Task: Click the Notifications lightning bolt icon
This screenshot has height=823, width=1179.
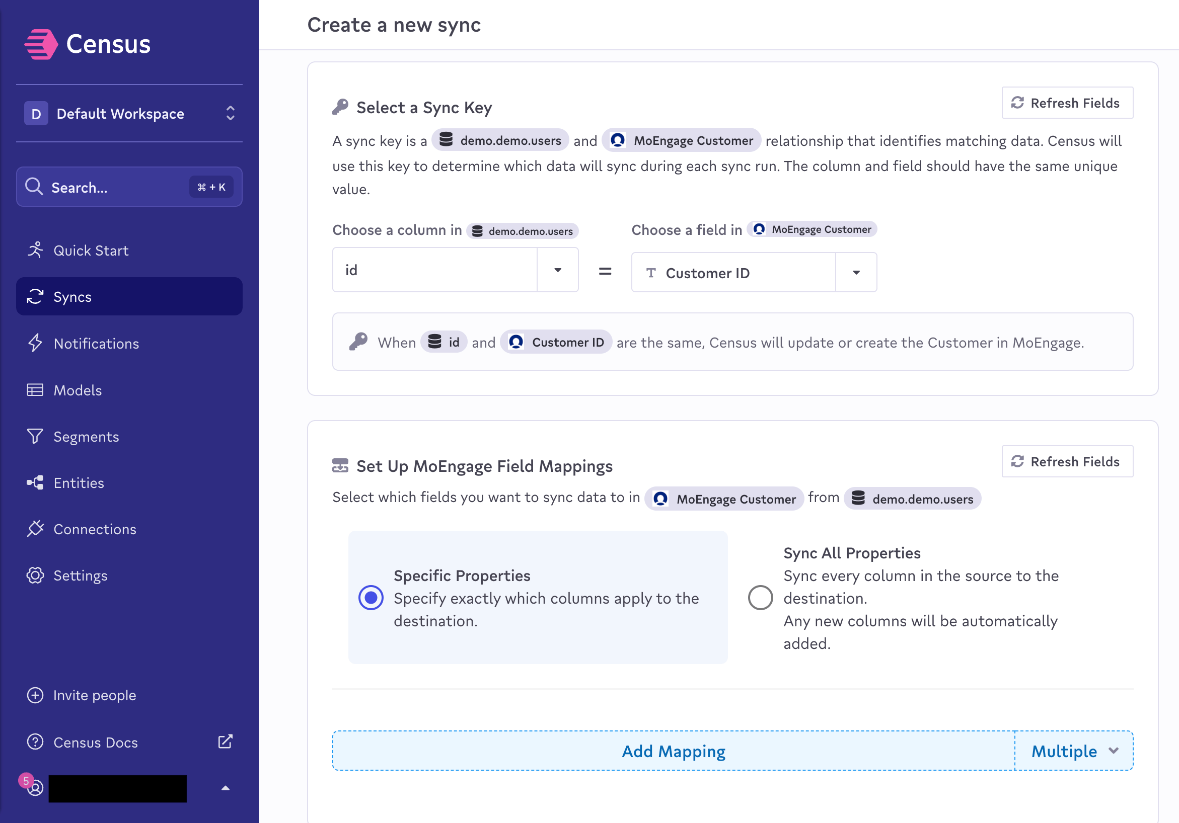Action: point(35,343)
